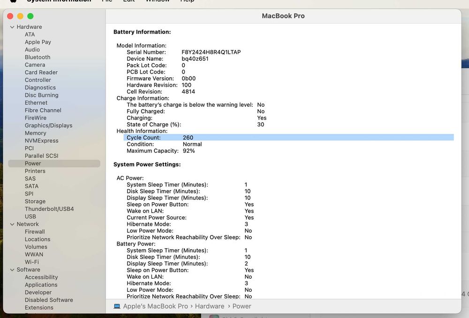The image size is (469, 318).
Task: Open Graphics/Displays in the sidebar
Action: point(48,126)
